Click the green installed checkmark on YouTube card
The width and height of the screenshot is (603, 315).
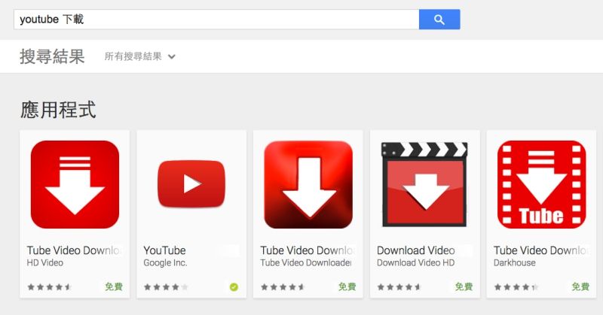point(234,286)
